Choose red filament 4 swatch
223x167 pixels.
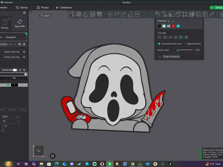(x=173, y=26)
